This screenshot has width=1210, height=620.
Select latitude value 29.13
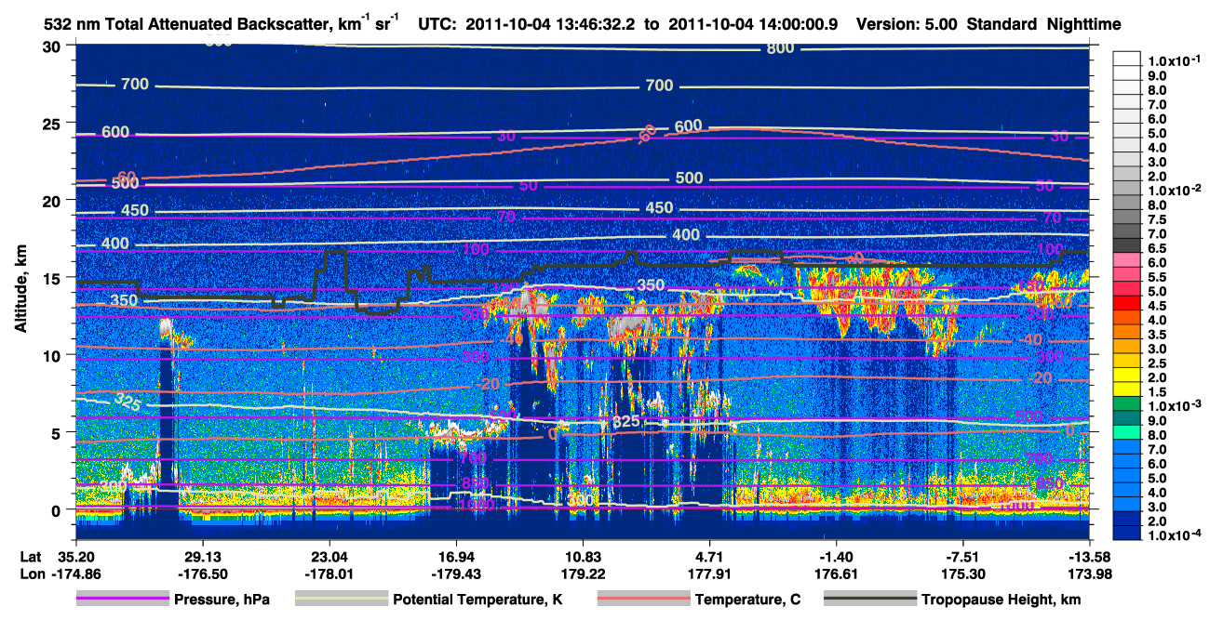[202, 556]
